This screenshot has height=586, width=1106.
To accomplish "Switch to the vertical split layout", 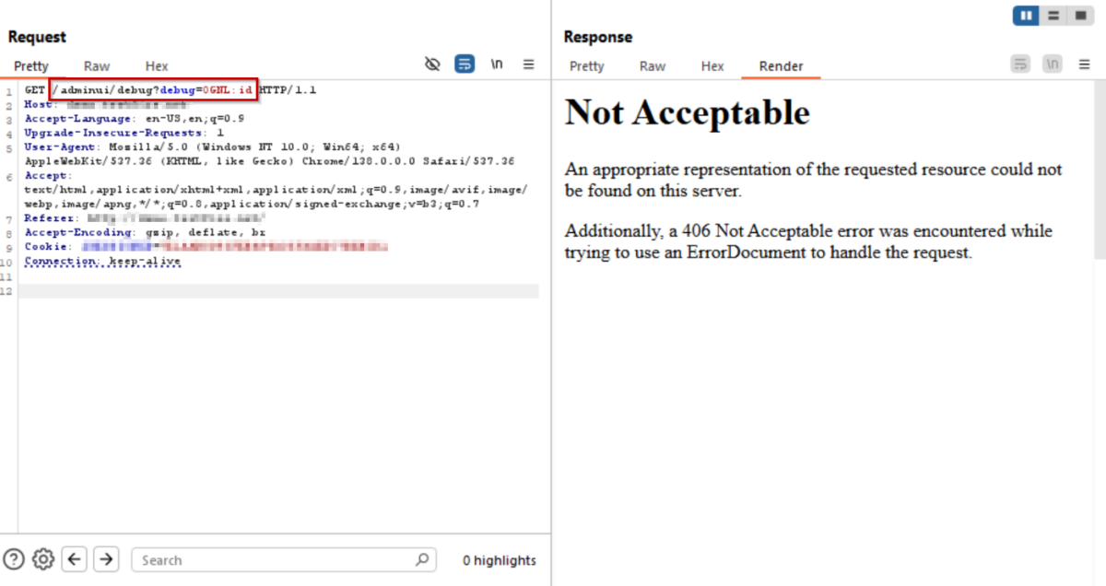I will click(x=1025, y=15).
